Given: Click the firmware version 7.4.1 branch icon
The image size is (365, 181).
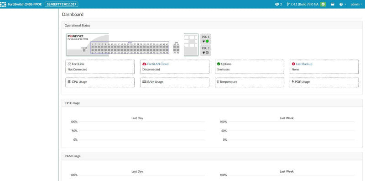Looking at the screenshot, I should (x=288, y=4).
